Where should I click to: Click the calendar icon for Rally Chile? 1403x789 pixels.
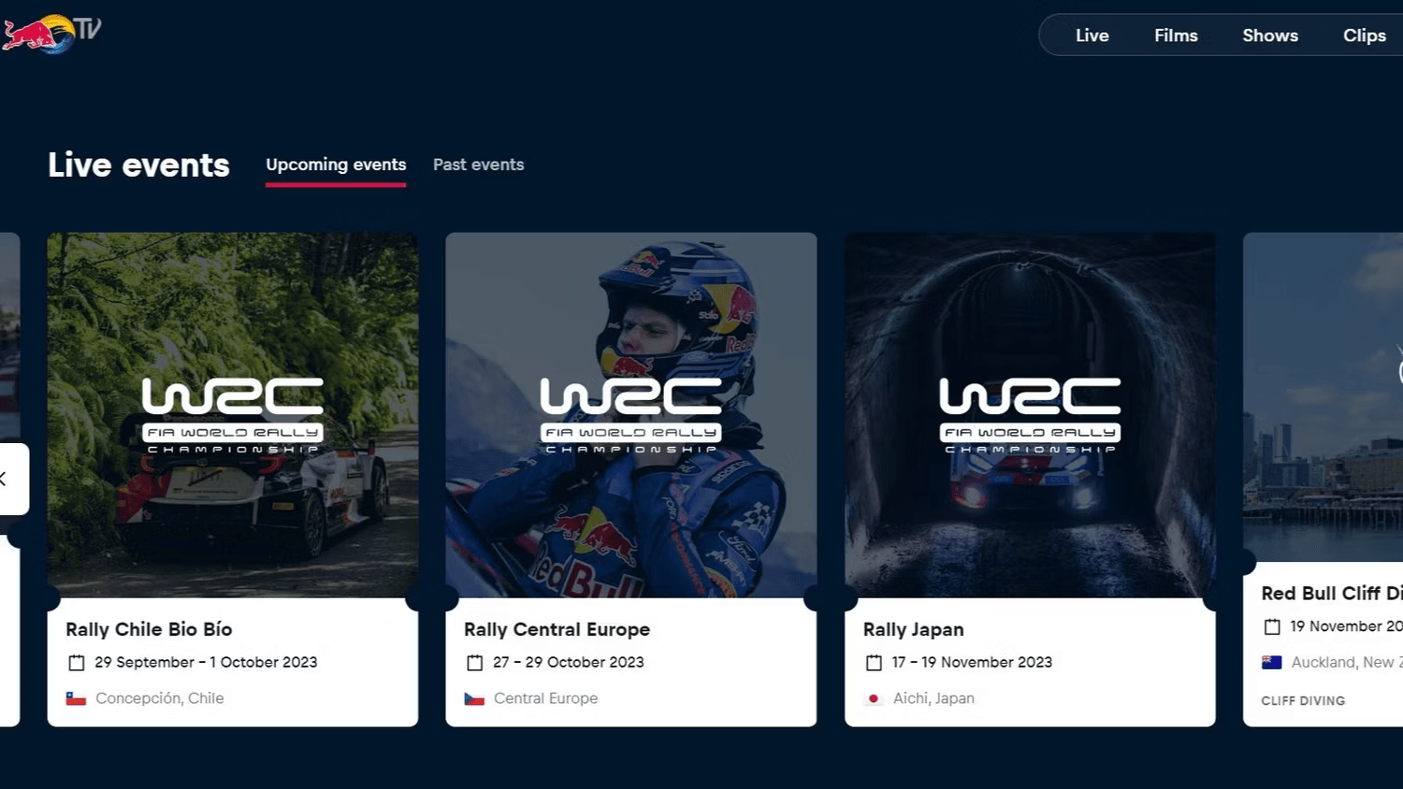tap(77, 663)
